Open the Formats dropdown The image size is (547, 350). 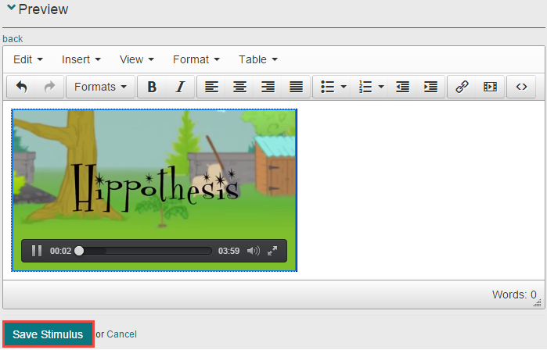pos(100,87)
